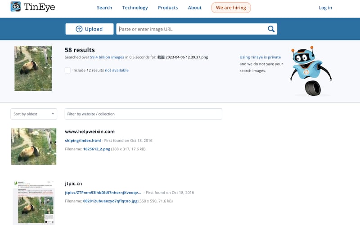Click the We are hiring button
This screenshot has width=360, height=225.
click(231, 8)
